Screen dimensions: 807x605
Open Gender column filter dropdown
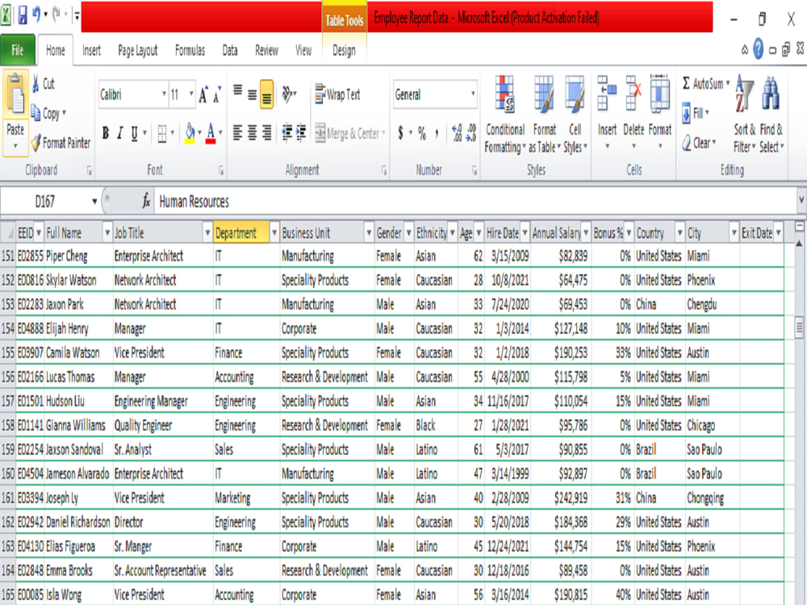coord(408,232)
